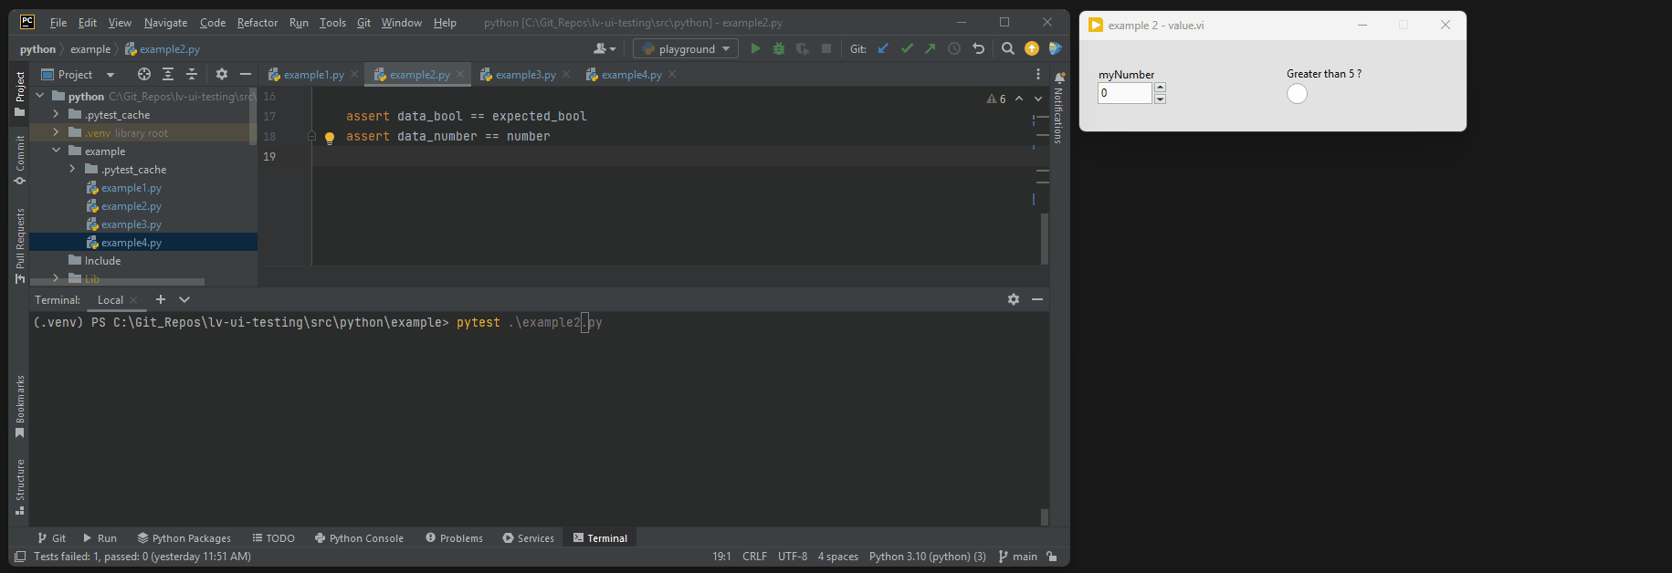Expand the .venv library root folder
Image resolution: width=1672 pixels, height=573 pixels.
click(56, 132)
